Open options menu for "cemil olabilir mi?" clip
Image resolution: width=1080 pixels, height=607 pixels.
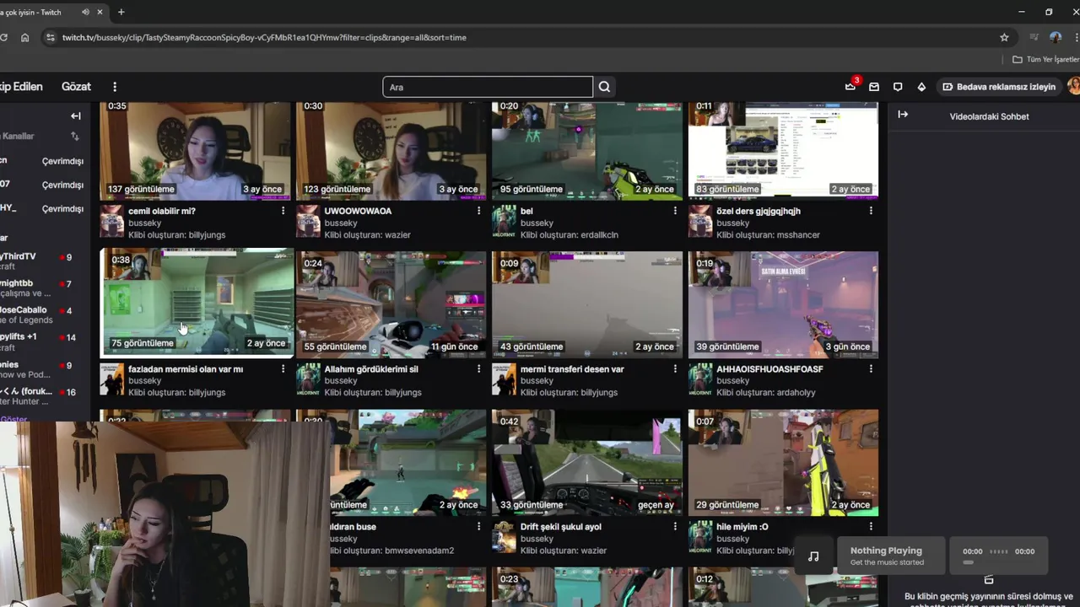click(x=283, y=211)
